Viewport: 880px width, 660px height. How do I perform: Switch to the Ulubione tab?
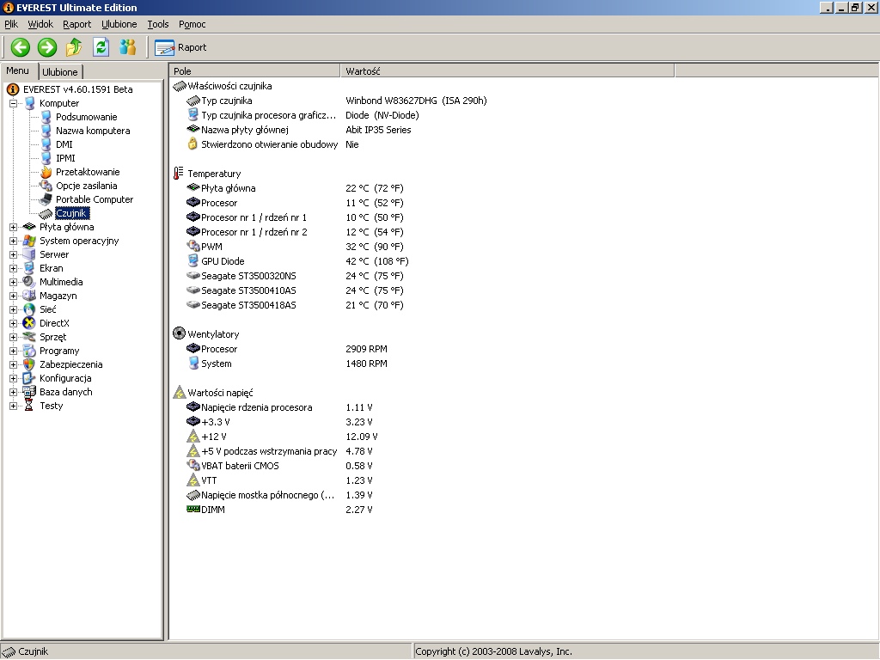60,72
